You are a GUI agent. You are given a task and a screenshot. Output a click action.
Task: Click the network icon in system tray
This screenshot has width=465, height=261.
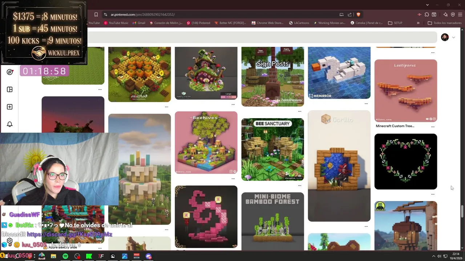(x=445, y=256)
